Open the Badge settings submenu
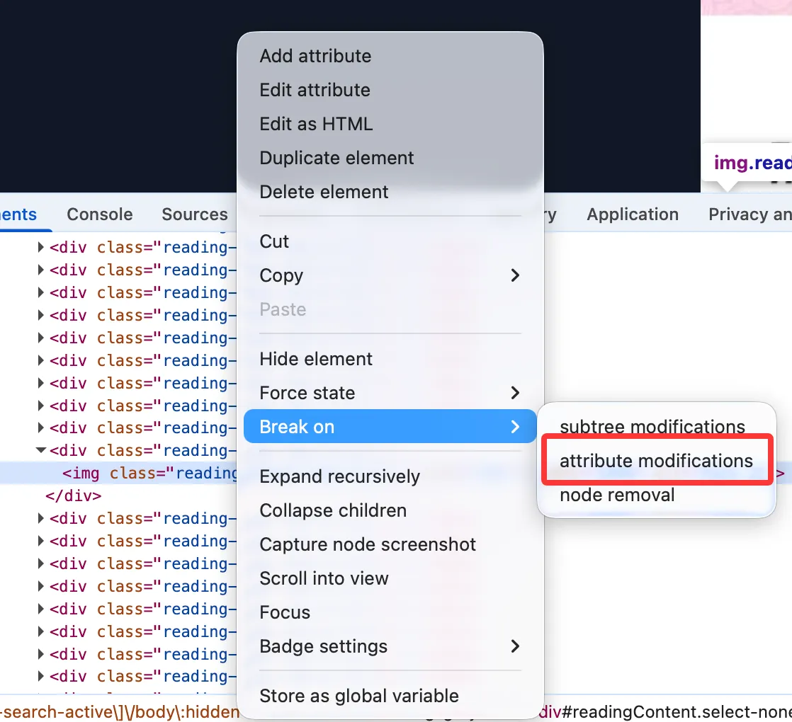This screenshot has width=792, height=722. click(515, 646)
